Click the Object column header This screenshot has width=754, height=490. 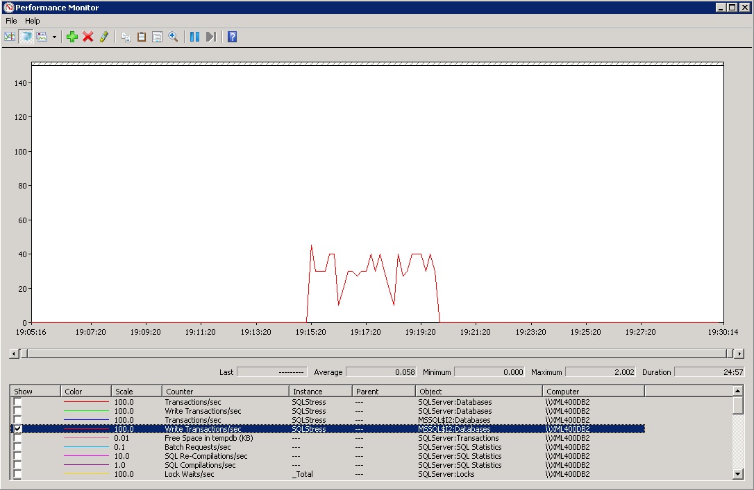pos(478,392)
